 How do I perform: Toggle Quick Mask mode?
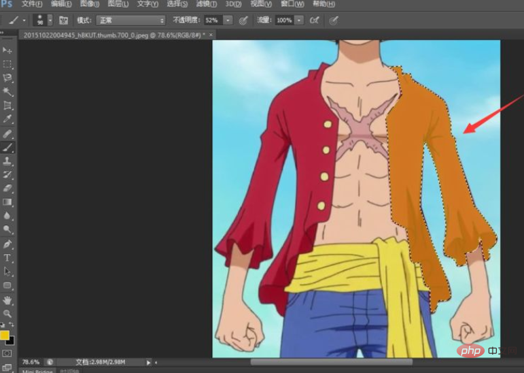tap(7, 353)
